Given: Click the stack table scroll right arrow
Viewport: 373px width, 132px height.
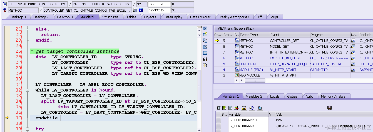Looking at the screenshot, I should tap(241, 80).
